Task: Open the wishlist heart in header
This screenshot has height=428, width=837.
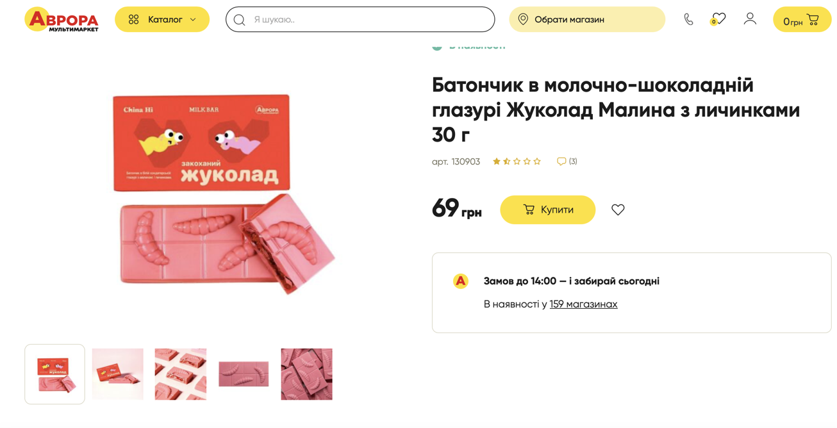Action: tap(718, 19)
